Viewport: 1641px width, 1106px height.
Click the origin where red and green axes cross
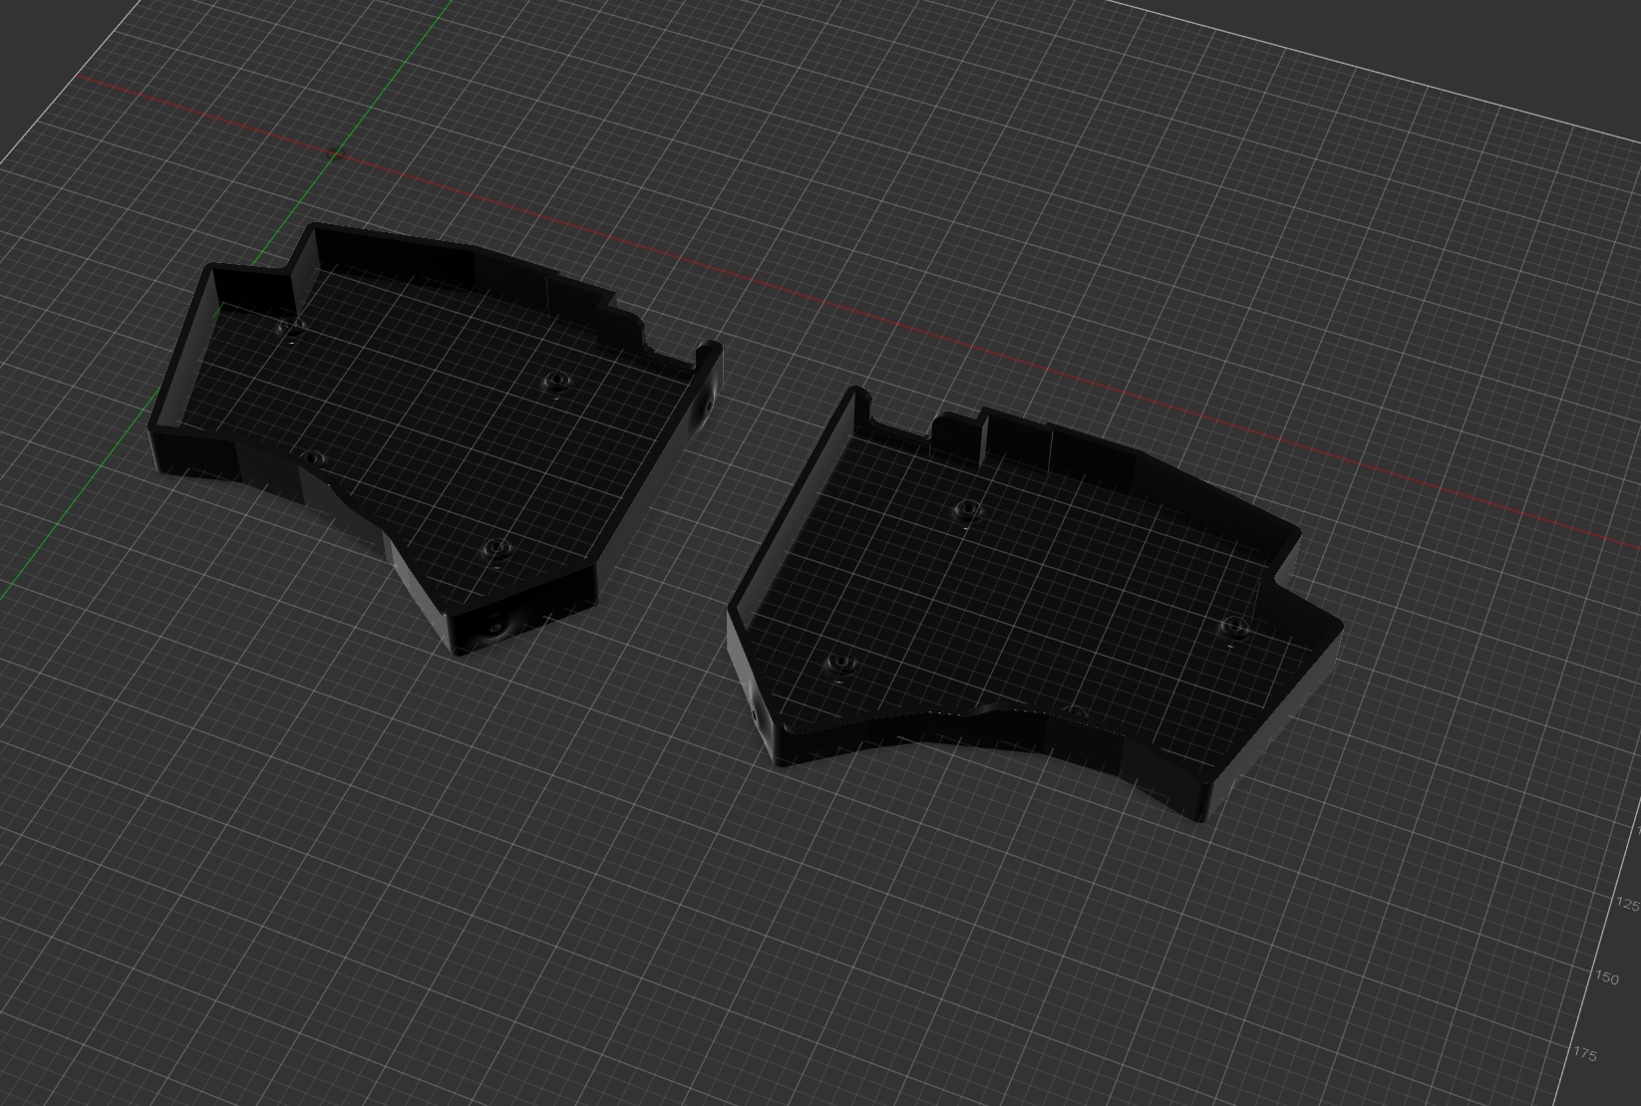pyautogui.click(x=335, y=152)
